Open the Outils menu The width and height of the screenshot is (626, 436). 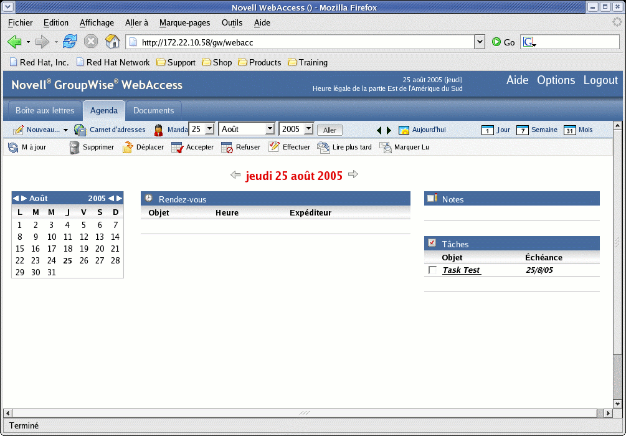pos(232,23)
